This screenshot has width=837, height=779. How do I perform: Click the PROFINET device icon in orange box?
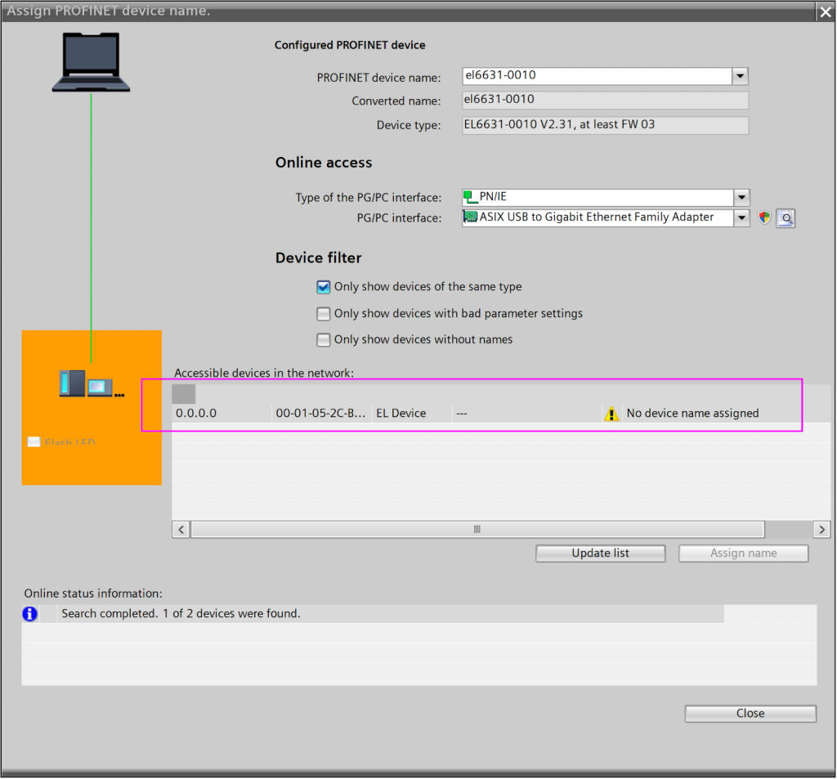[91, 383]
